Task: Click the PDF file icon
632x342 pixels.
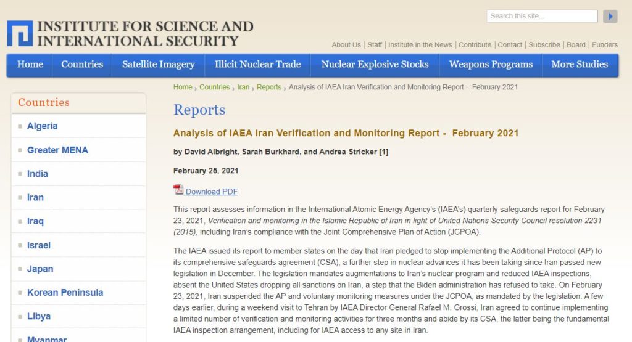Action: [x=178, y=190]
